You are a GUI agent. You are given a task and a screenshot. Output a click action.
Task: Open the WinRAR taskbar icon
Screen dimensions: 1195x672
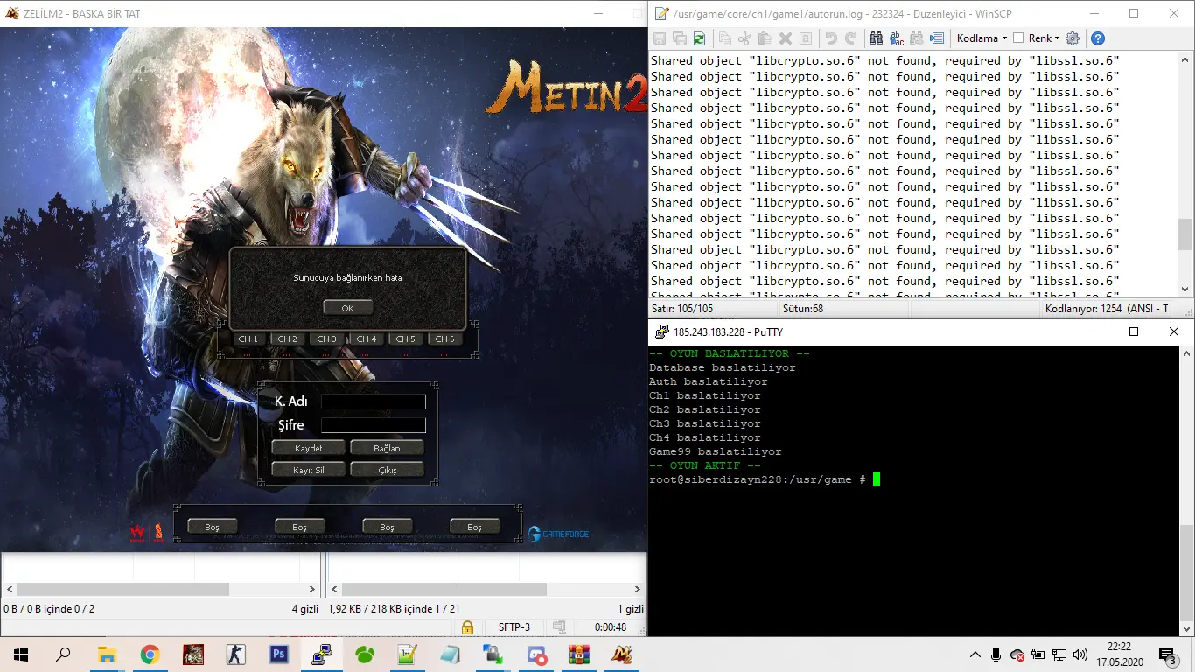pyautogui.click(x=579, y=654)
